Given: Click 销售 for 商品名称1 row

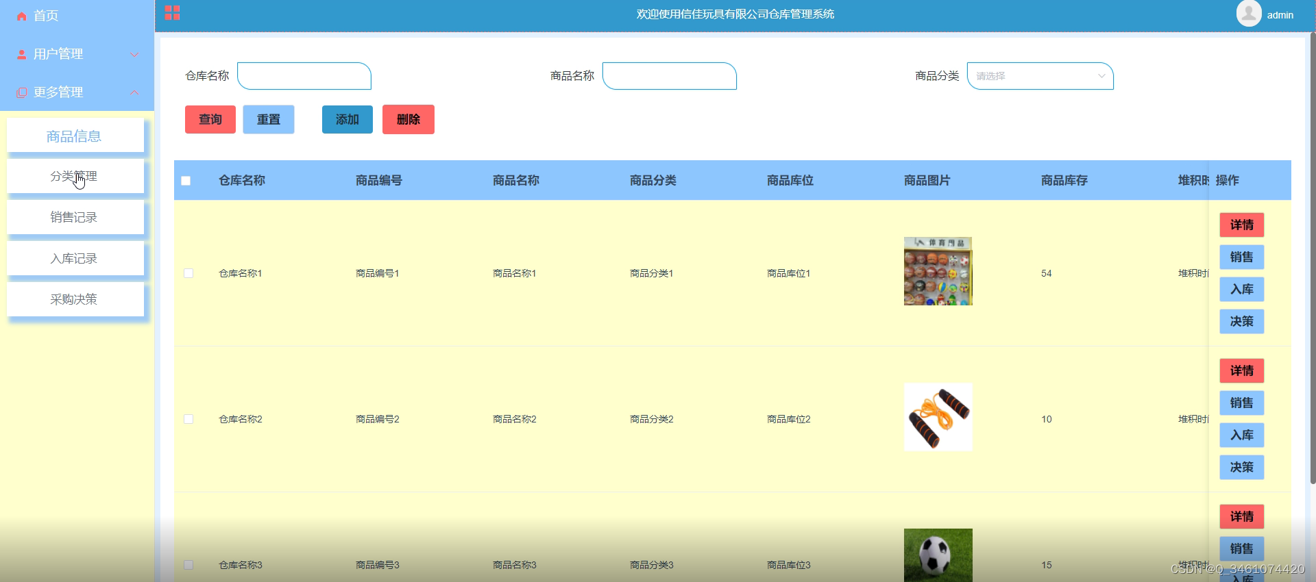Looking at the screenshot, I should tap(1241, 257).
